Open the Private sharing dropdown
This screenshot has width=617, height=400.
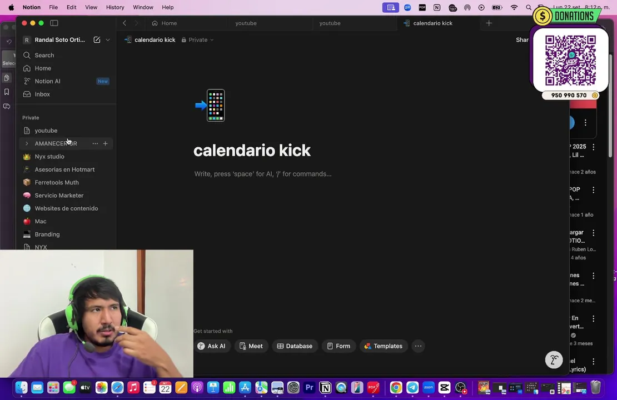point(197,40)
